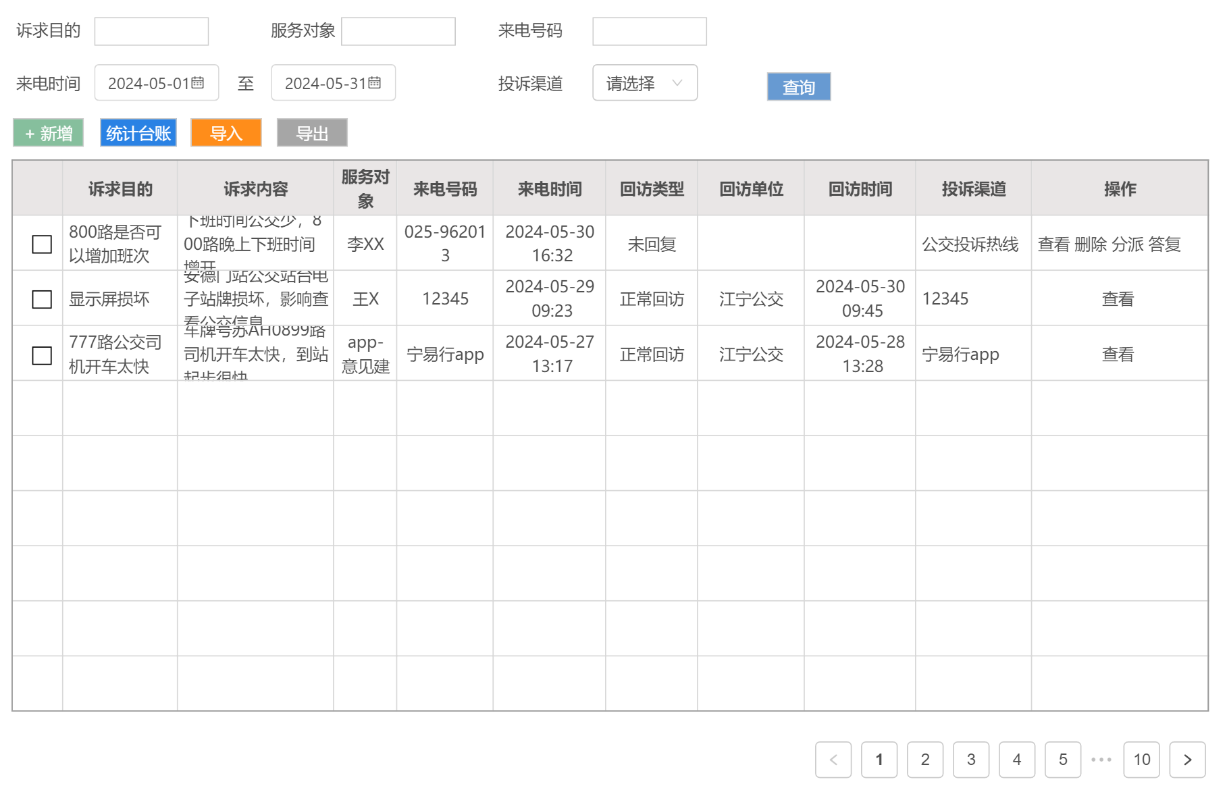Screen dimensions: 1227x792
Task: Check the box for the 777路公交司机开车太快 row
Action: [x=42, y=355]
